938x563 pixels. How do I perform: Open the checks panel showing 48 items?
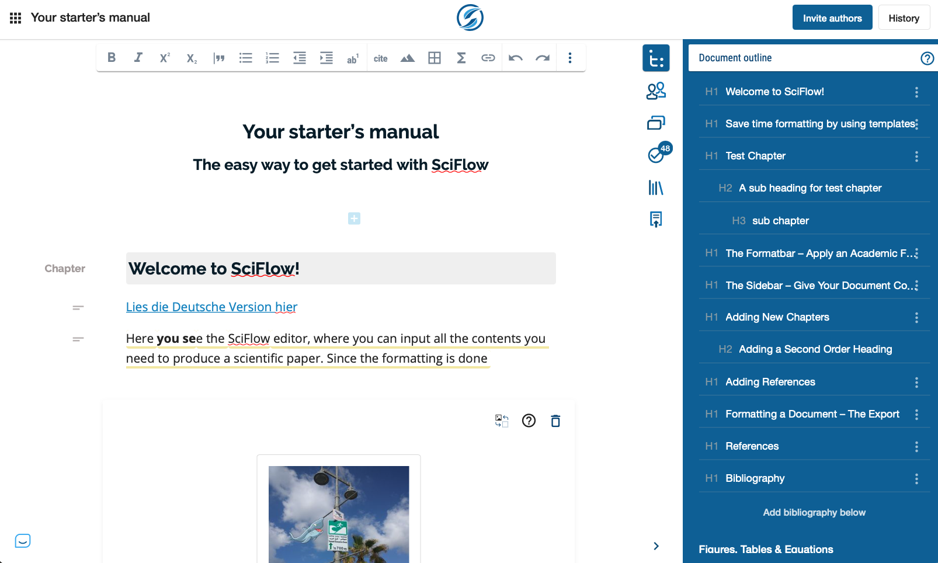[656, 153]
